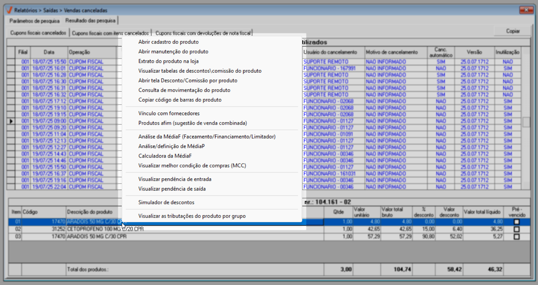Click the application logo icon in title bar
Viewport: 538px width, 285px height.
point(9,10)
